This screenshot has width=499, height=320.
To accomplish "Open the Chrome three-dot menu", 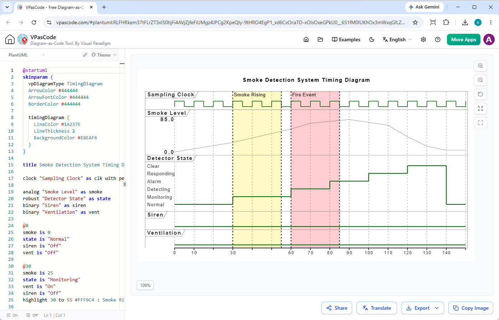I will (x=491, y=22).
